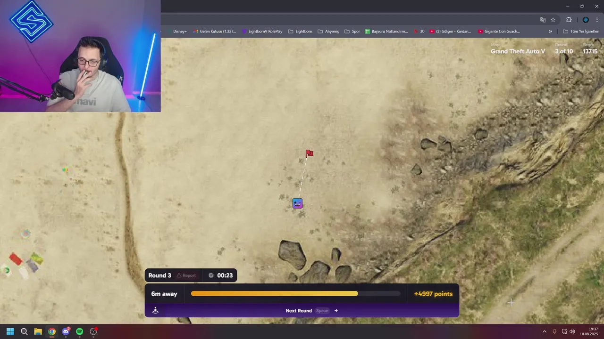Screen dimensions: 604x339
Task: Open the Chrome three-dot menu
Action: tap(597, 20)
